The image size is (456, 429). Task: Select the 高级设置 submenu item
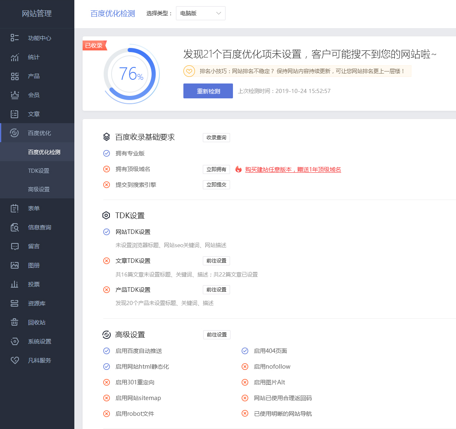coord(37,189)
